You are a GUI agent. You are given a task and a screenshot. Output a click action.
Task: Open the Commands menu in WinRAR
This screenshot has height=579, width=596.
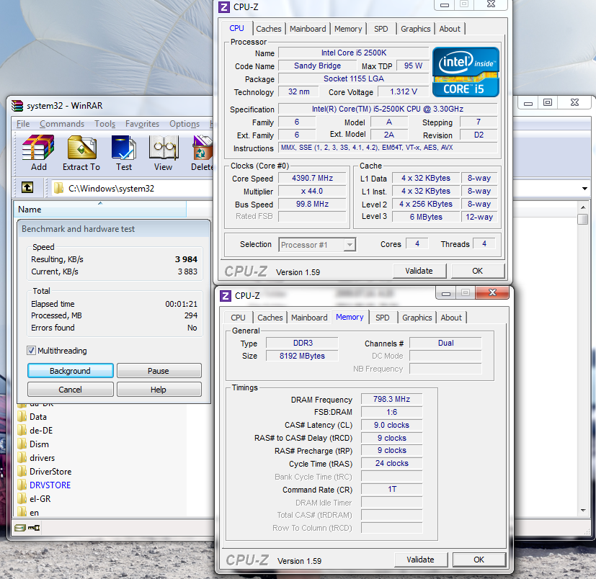(62, 124)
